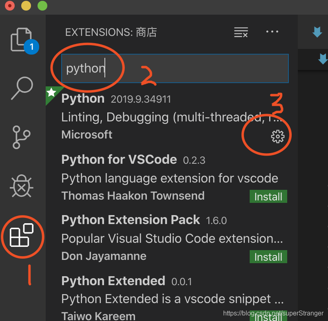Open the Source Control view
Viewport: 328px width, 321px height.
point(21,137)
